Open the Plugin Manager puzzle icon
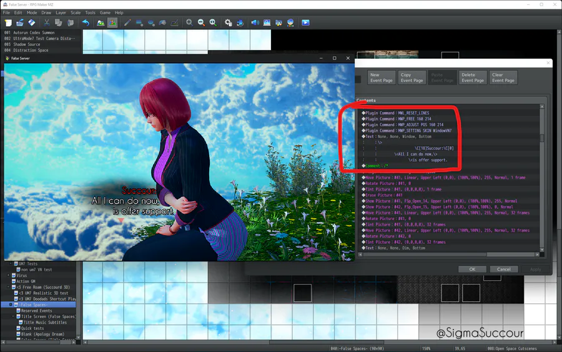The height and width of the screenshot is (352, 562). coord(240,23)
